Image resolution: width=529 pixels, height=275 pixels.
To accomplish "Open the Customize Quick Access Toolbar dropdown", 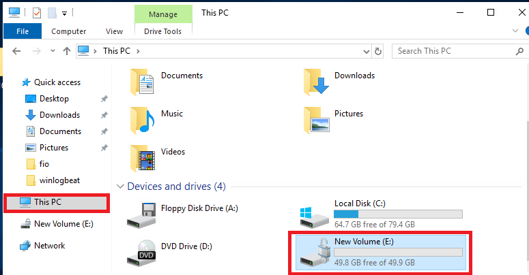I will [64, 14].
